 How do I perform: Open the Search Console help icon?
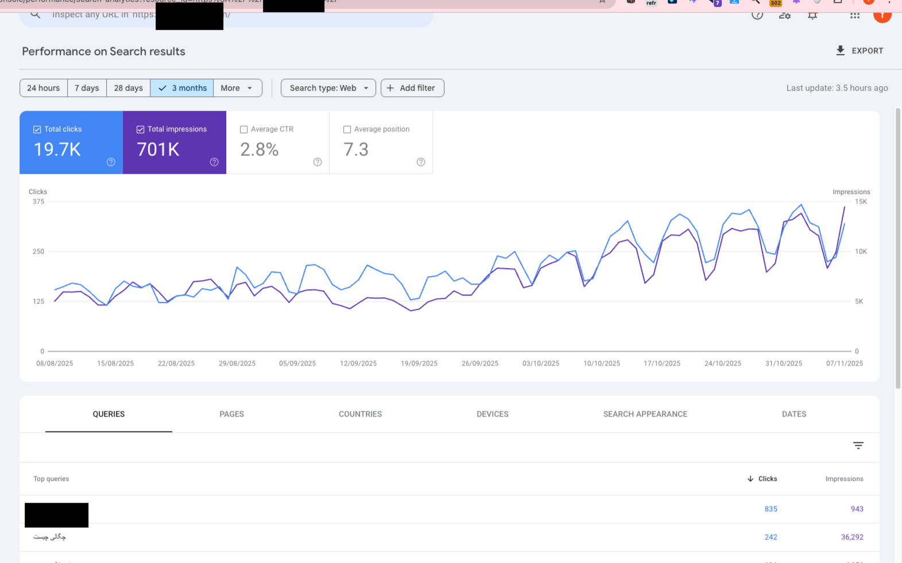click(x=757, y=15)
